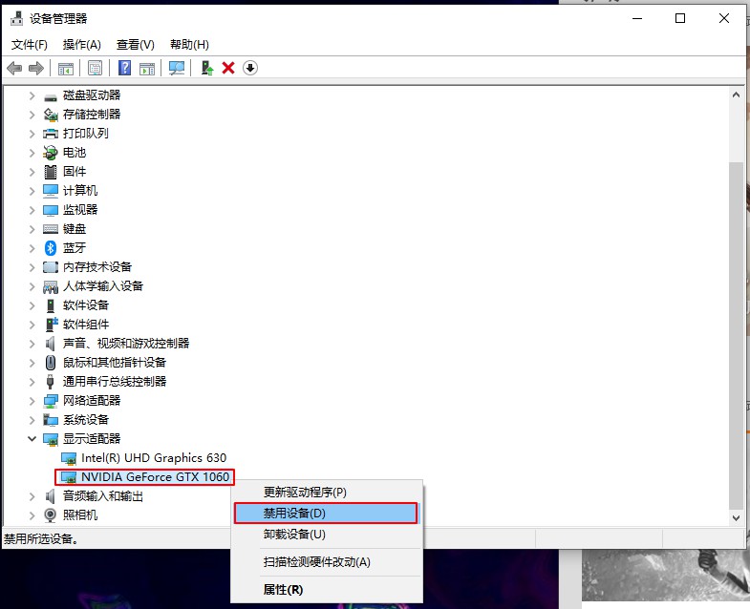Expand the 磁盘驱动器 category
The image size is (750, 609).
(32, 95)
